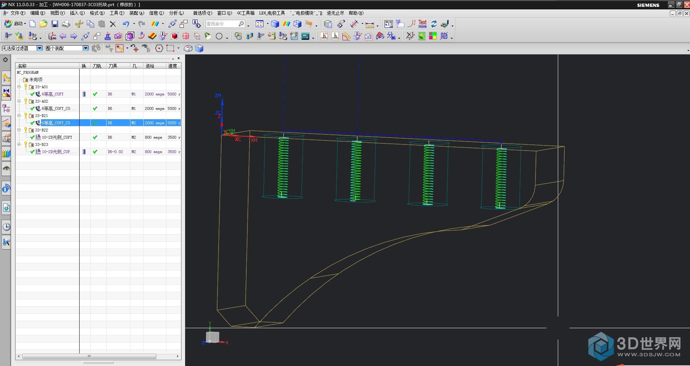Click the Fit view icon
690x366 pixels.
(260, 24)
